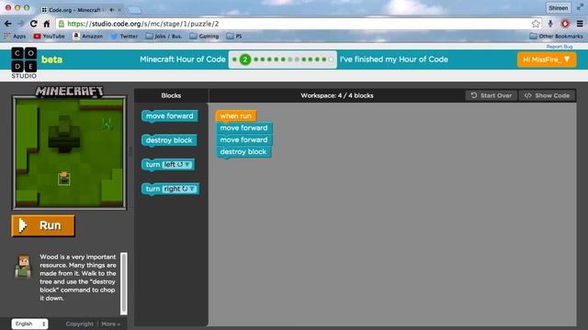
Task: Click I've finished my Hour of Code link
Action: 394,60
